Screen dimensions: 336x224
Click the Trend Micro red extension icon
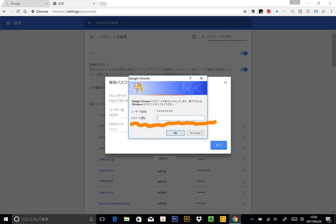click(268, 11)
